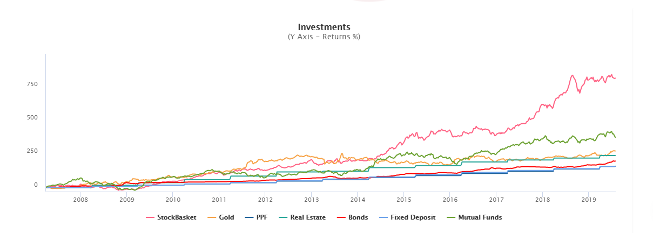
Task: Click the pink StockBasket legend line marker
Action: [x=151, y=218]
